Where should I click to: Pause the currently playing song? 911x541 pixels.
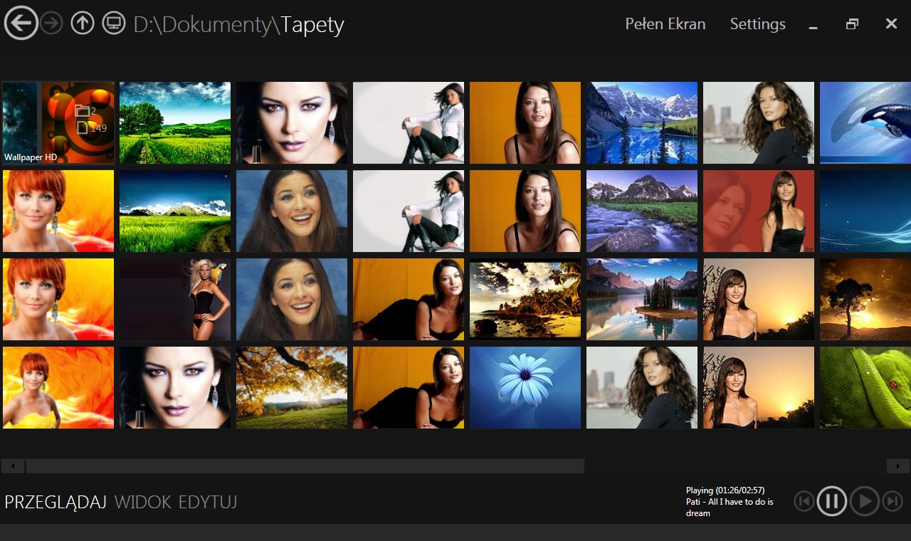[832, 501]
